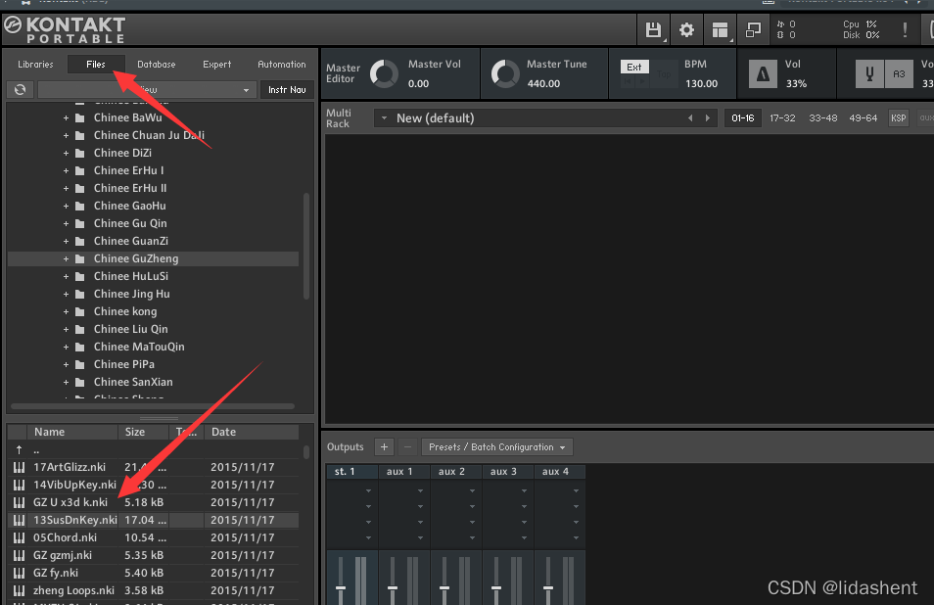The height and width of the screenshot is (605, 934).
Task: Expand the Chinee BaWu folder
Action: click(67, 117)
